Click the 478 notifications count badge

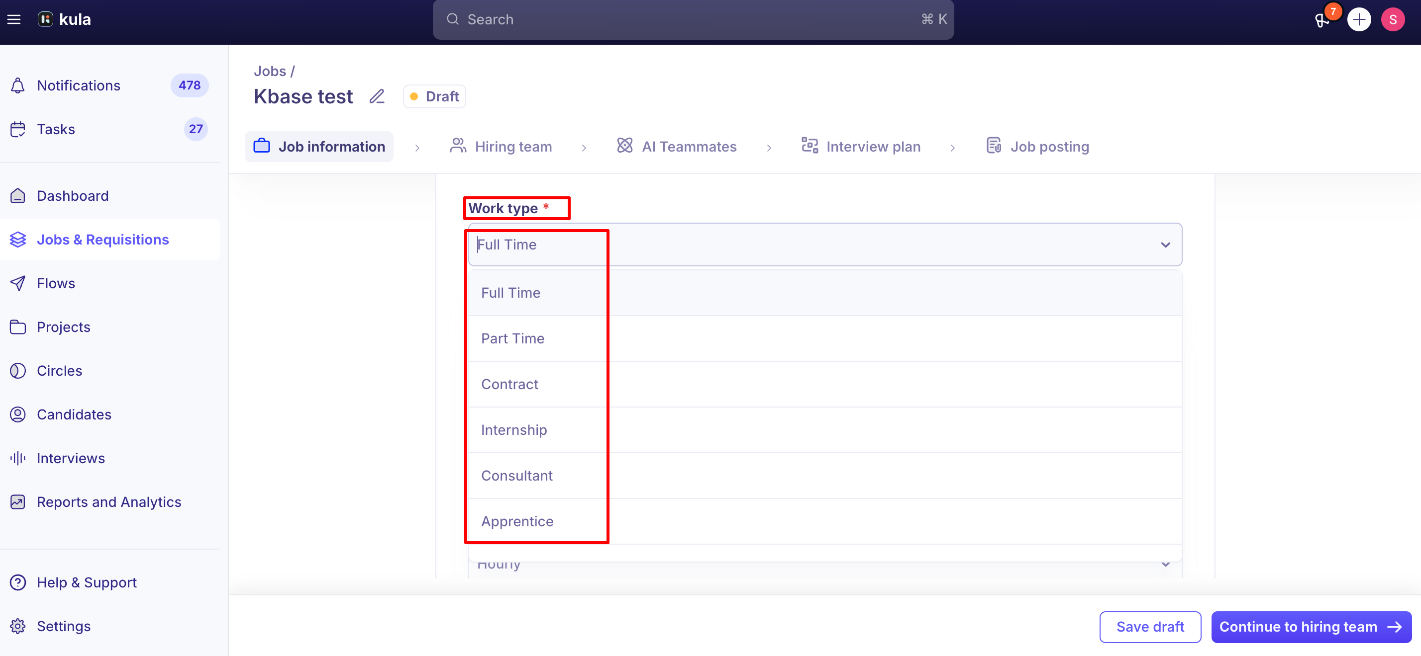click(x=189, y=85)
